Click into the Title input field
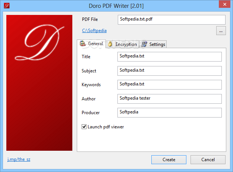The height and width of the screenshot is (172, 233). point(170,57)
